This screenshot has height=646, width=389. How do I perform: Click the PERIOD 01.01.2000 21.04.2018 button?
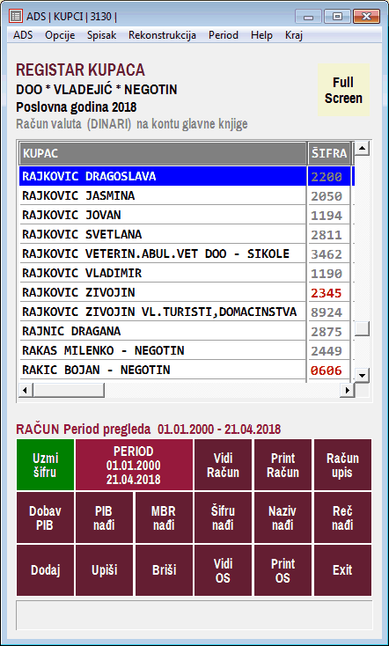134,465
